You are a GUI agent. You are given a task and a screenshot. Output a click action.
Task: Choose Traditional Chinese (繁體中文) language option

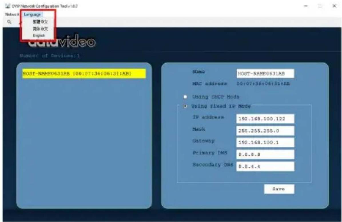tap(40, 22)
